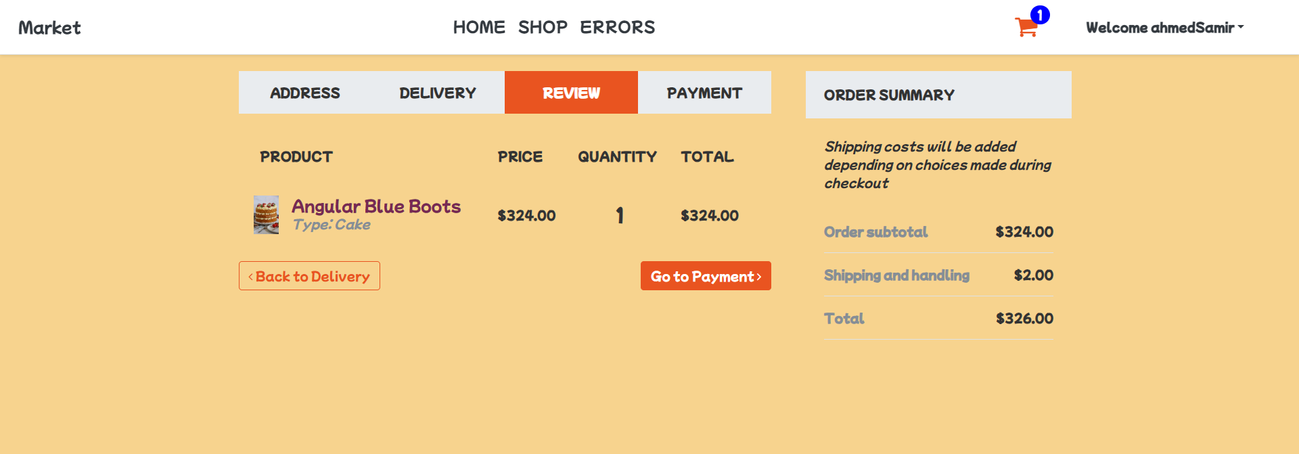Click the cake product thumbnail
The image size is (1299, 454).
click(266, 214)
